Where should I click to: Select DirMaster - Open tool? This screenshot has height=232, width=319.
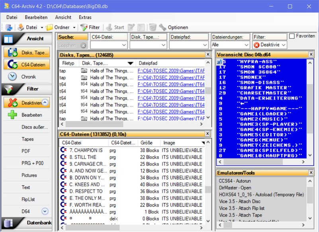(235, 188)
